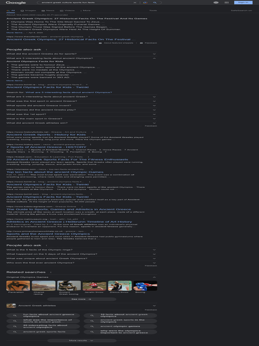The height and width of the screenshot is (346, 259).
Task: Open the settings gear icon
Action: tap(216, 2)
